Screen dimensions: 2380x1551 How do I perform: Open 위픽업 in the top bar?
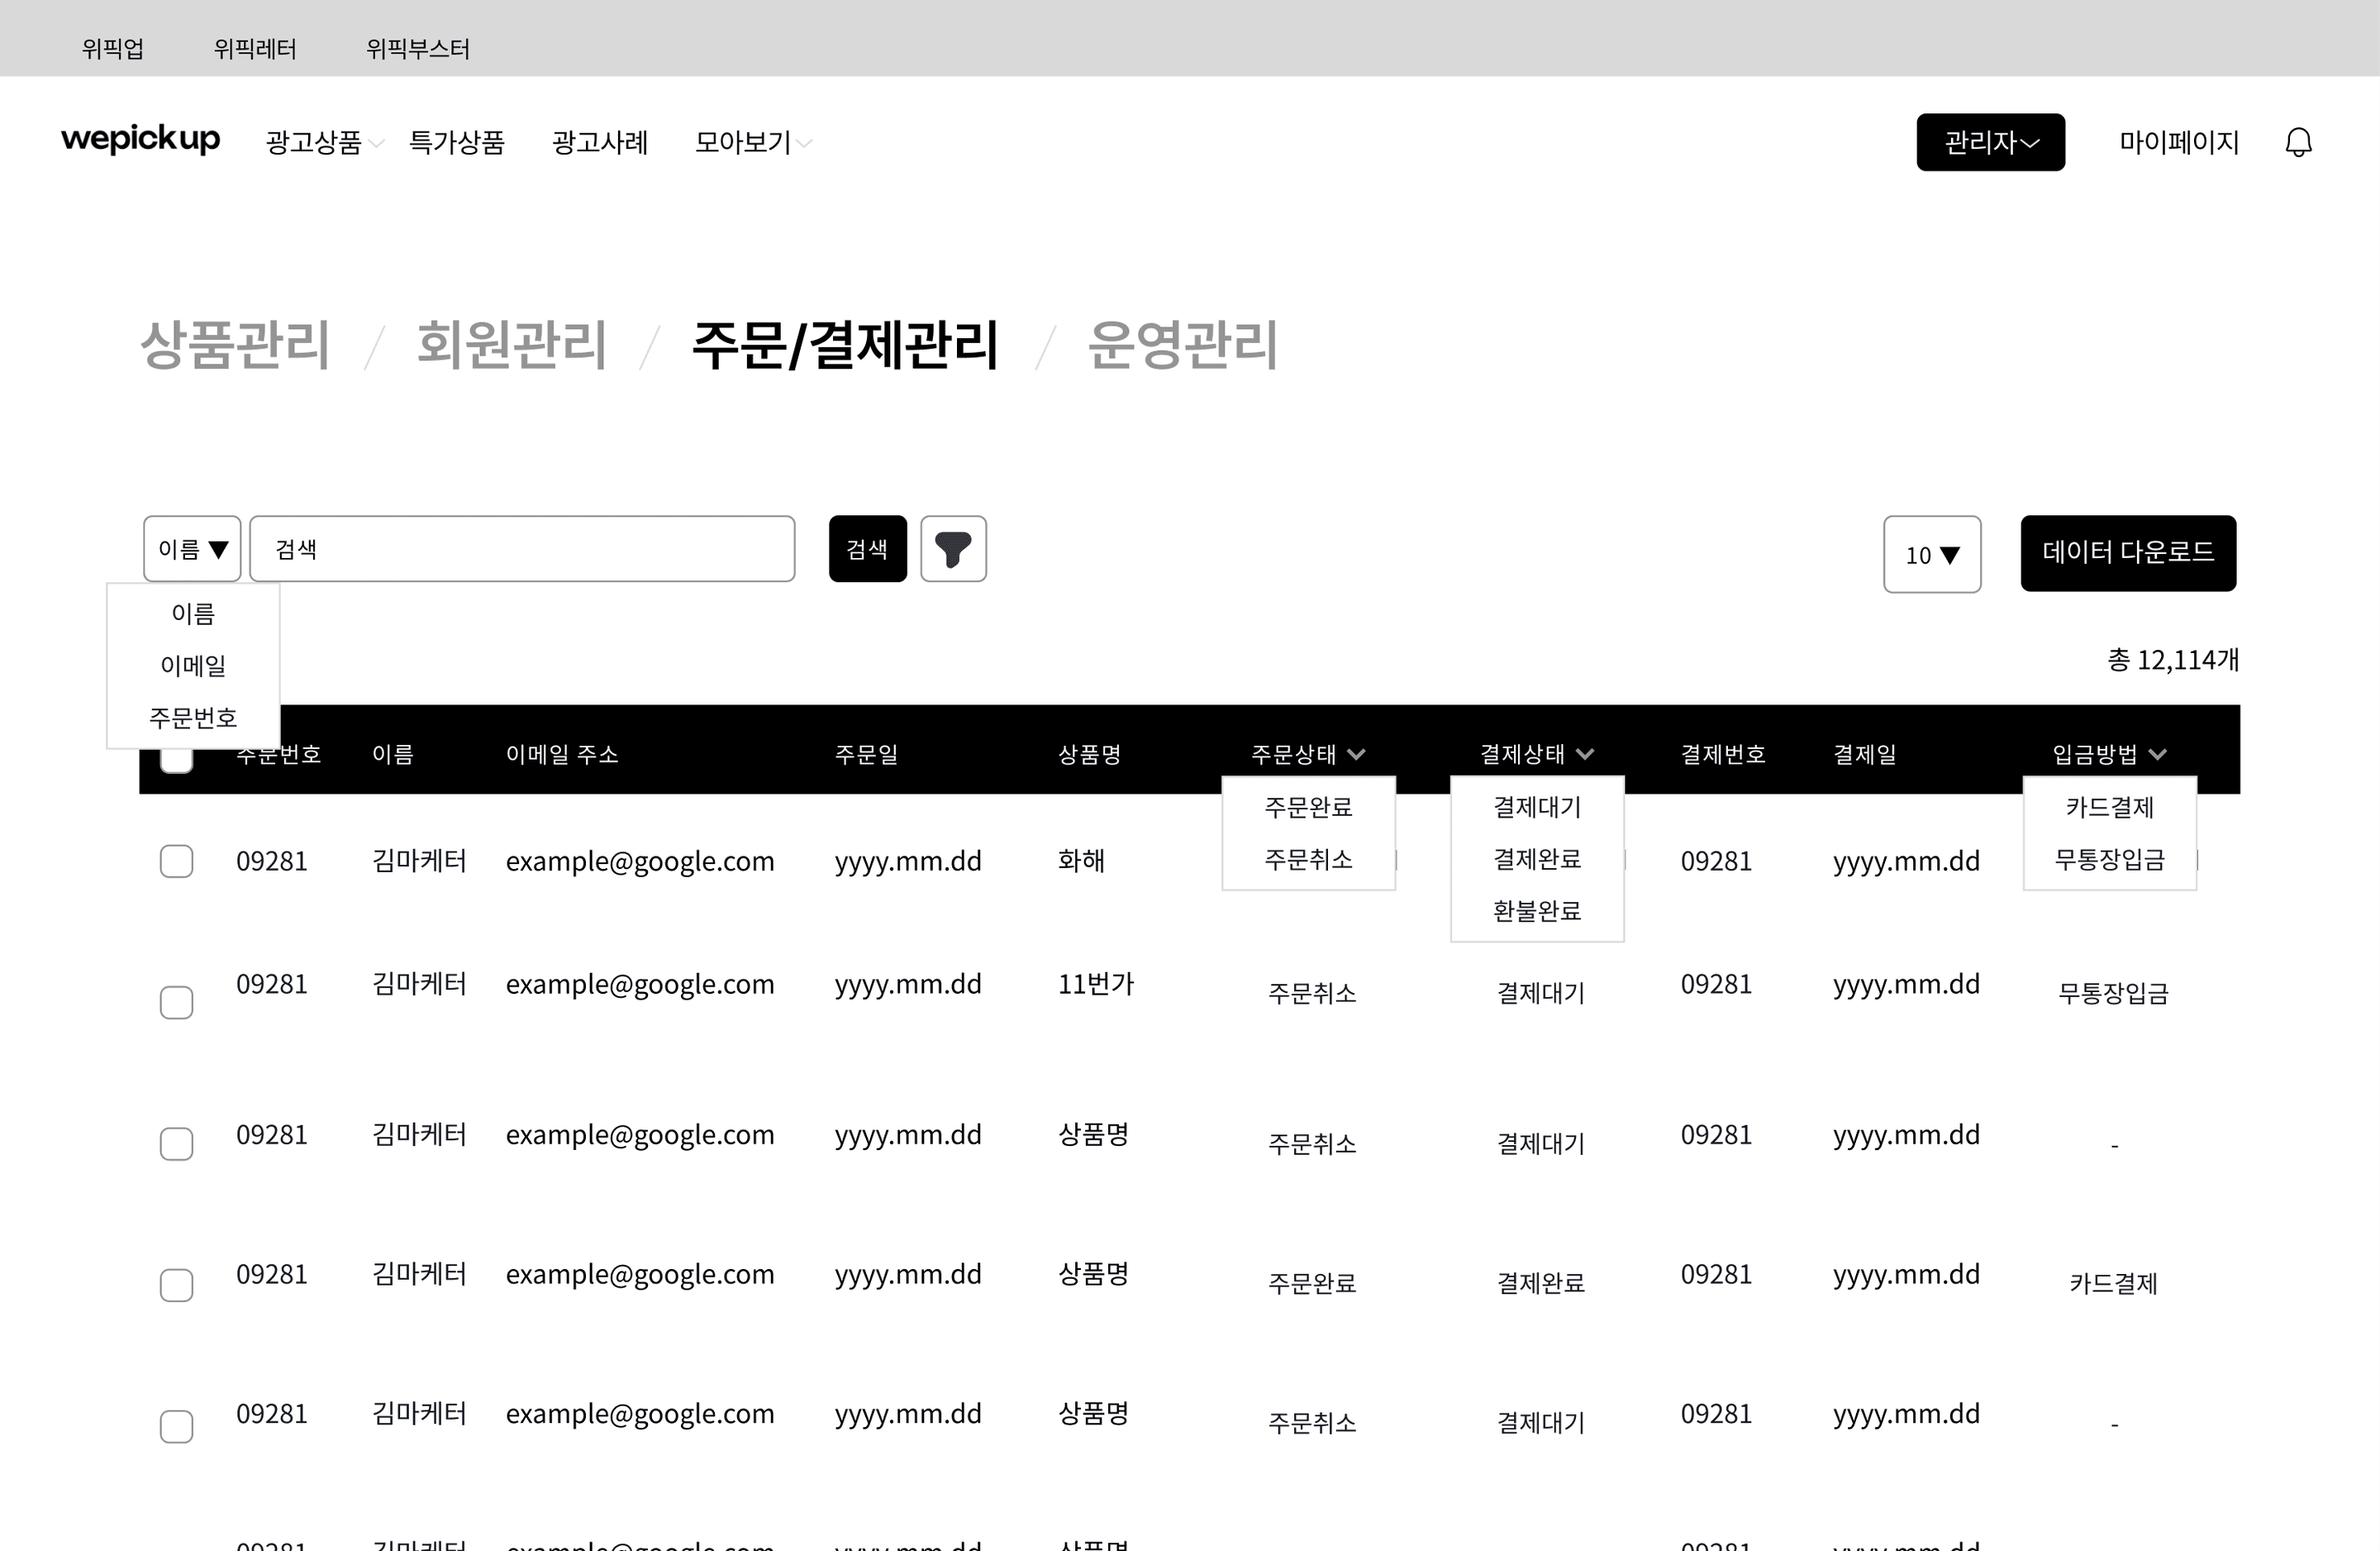point(113,48)
